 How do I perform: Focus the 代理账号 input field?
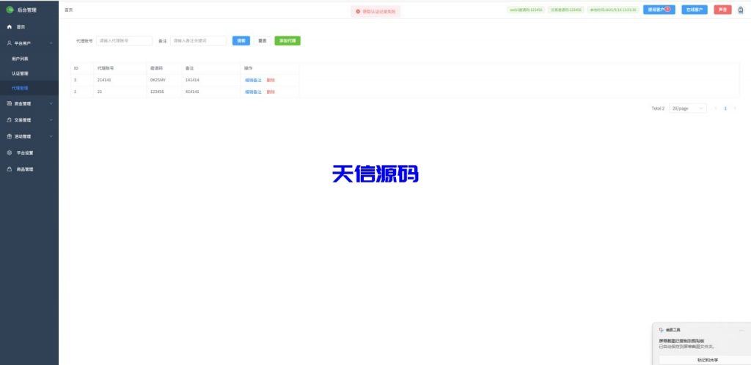[124, 41]
